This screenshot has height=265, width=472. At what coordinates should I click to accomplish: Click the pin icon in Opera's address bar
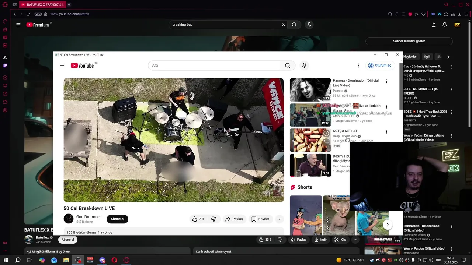coord(397,14)
